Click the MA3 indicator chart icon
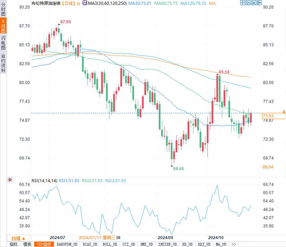The height and width of the screenshot is (247, 286). (85, 3)
